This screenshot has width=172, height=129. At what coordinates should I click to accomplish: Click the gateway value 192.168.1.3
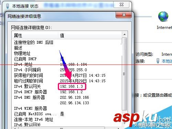72,86
